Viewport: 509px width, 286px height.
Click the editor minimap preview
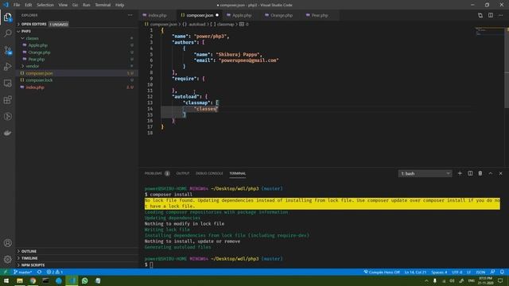[489, 32]
